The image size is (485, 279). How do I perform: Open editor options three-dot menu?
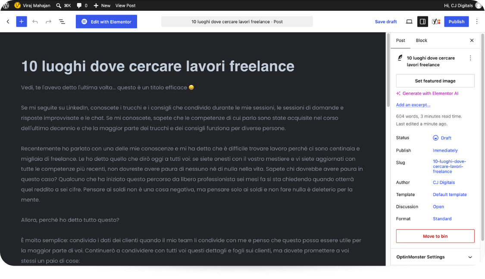477,22
